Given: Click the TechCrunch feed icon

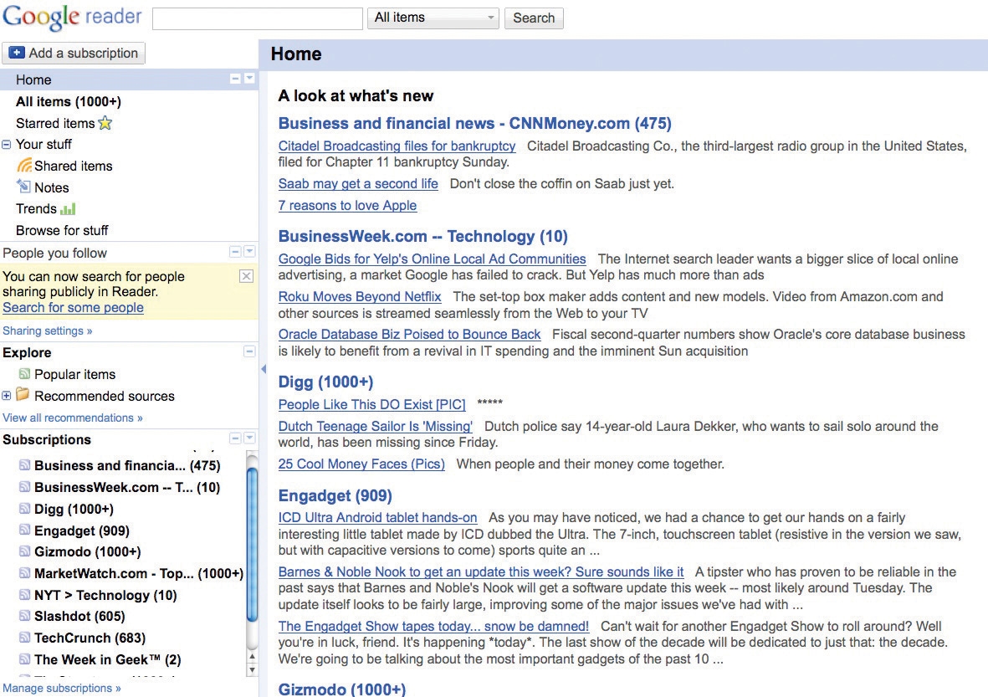Looking at the screenshot, I should 26,638.
